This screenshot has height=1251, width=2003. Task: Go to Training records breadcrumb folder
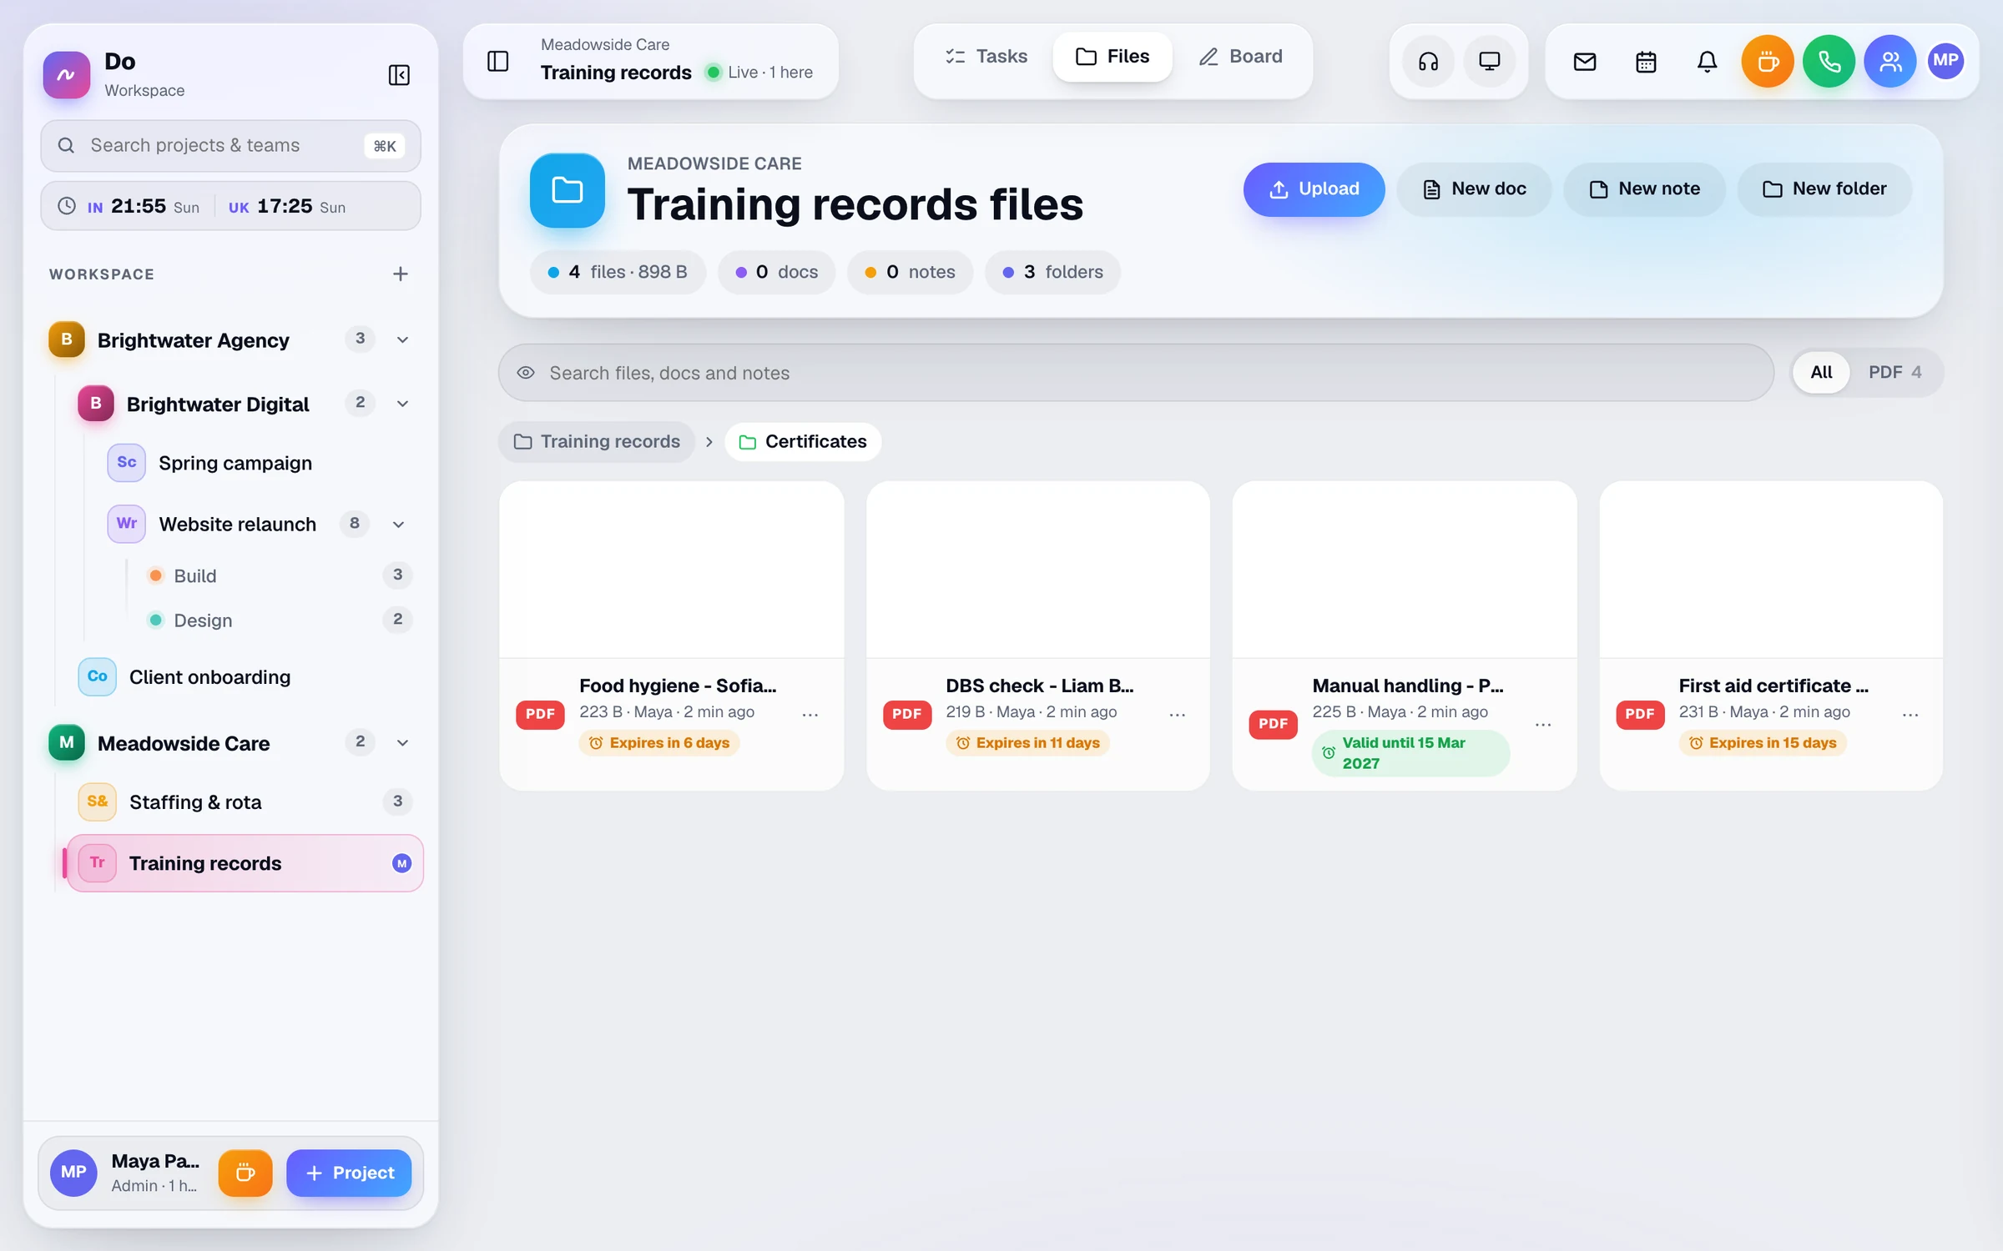pyautogui.click(x=597, y=441)
